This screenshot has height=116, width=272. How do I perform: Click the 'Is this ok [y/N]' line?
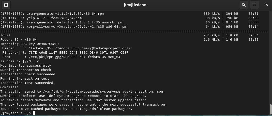(20, 61)
